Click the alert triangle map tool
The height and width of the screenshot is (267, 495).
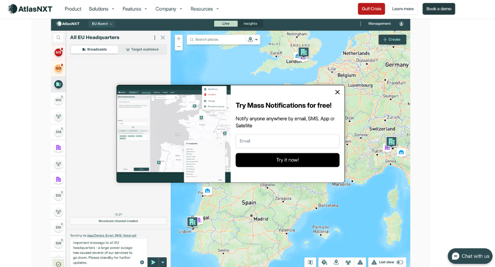point(360,262)
